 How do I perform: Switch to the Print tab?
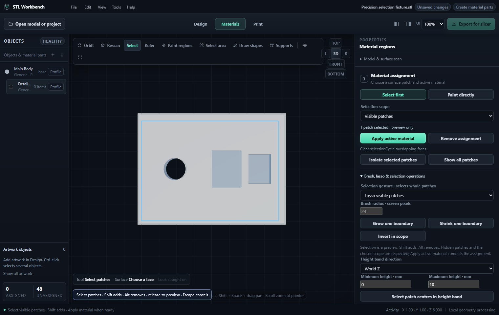pyautogui.click(x=258, y=24)
